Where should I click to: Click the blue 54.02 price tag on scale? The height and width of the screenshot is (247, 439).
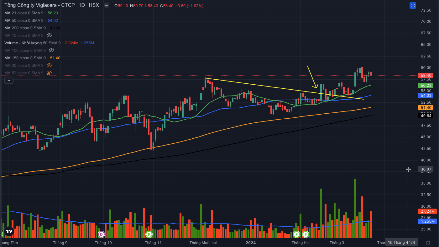(426, 96)
